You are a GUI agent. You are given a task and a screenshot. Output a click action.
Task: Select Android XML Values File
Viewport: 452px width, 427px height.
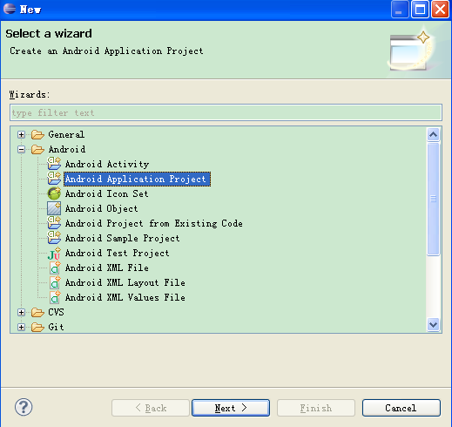pos(125,297)
